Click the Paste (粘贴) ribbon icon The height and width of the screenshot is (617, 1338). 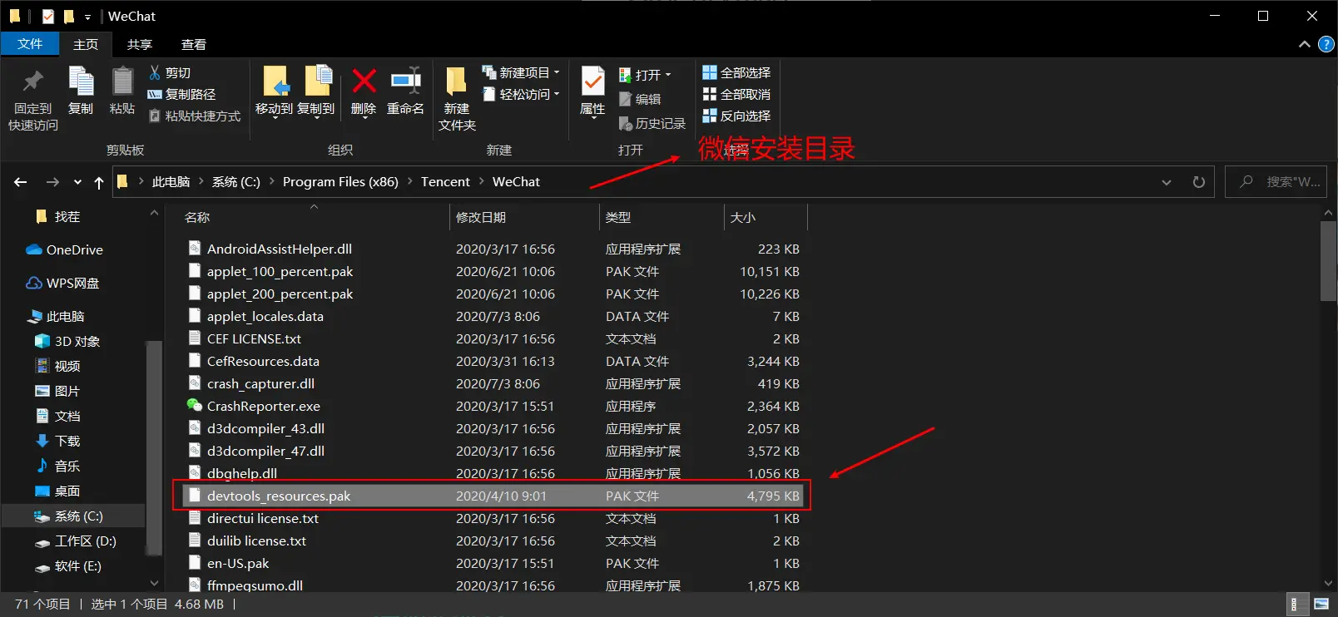click(x=122, y=81)
